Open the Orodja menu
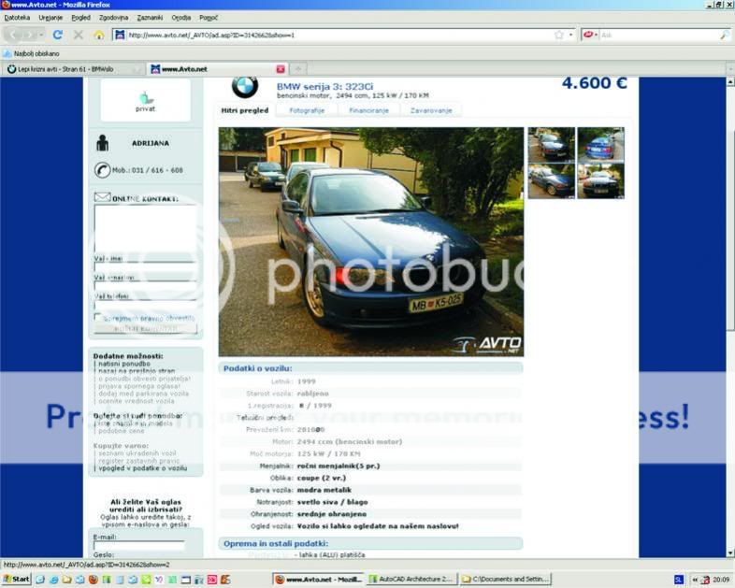The image size is (735, 588). point(180,18)
